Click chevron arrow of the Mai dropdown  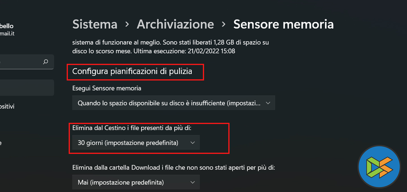click(x=193, y=182)
